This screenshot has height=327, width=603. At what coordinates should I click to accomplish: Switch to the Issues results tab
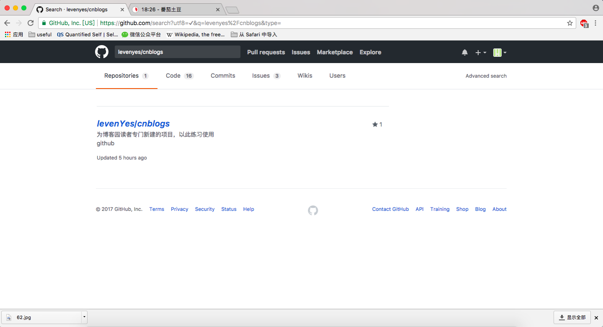pyautogui.click(x=266, y=76)
